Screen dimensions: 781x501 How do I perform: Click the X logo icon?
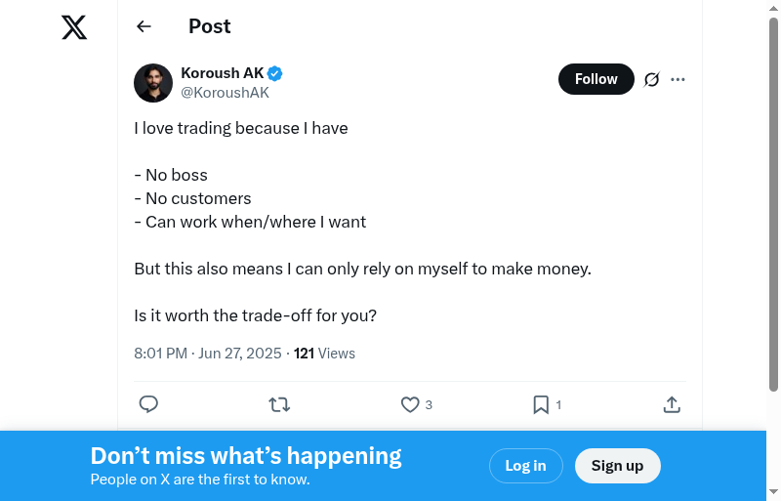click(74, 27)
